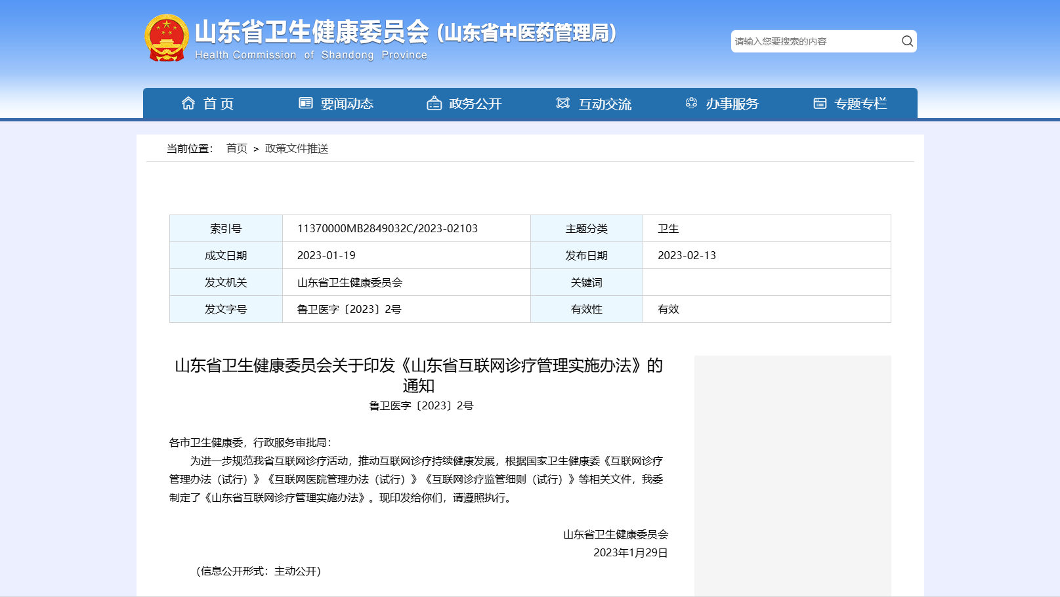
Task: Click the search magnifier icon
Action: 907,41
